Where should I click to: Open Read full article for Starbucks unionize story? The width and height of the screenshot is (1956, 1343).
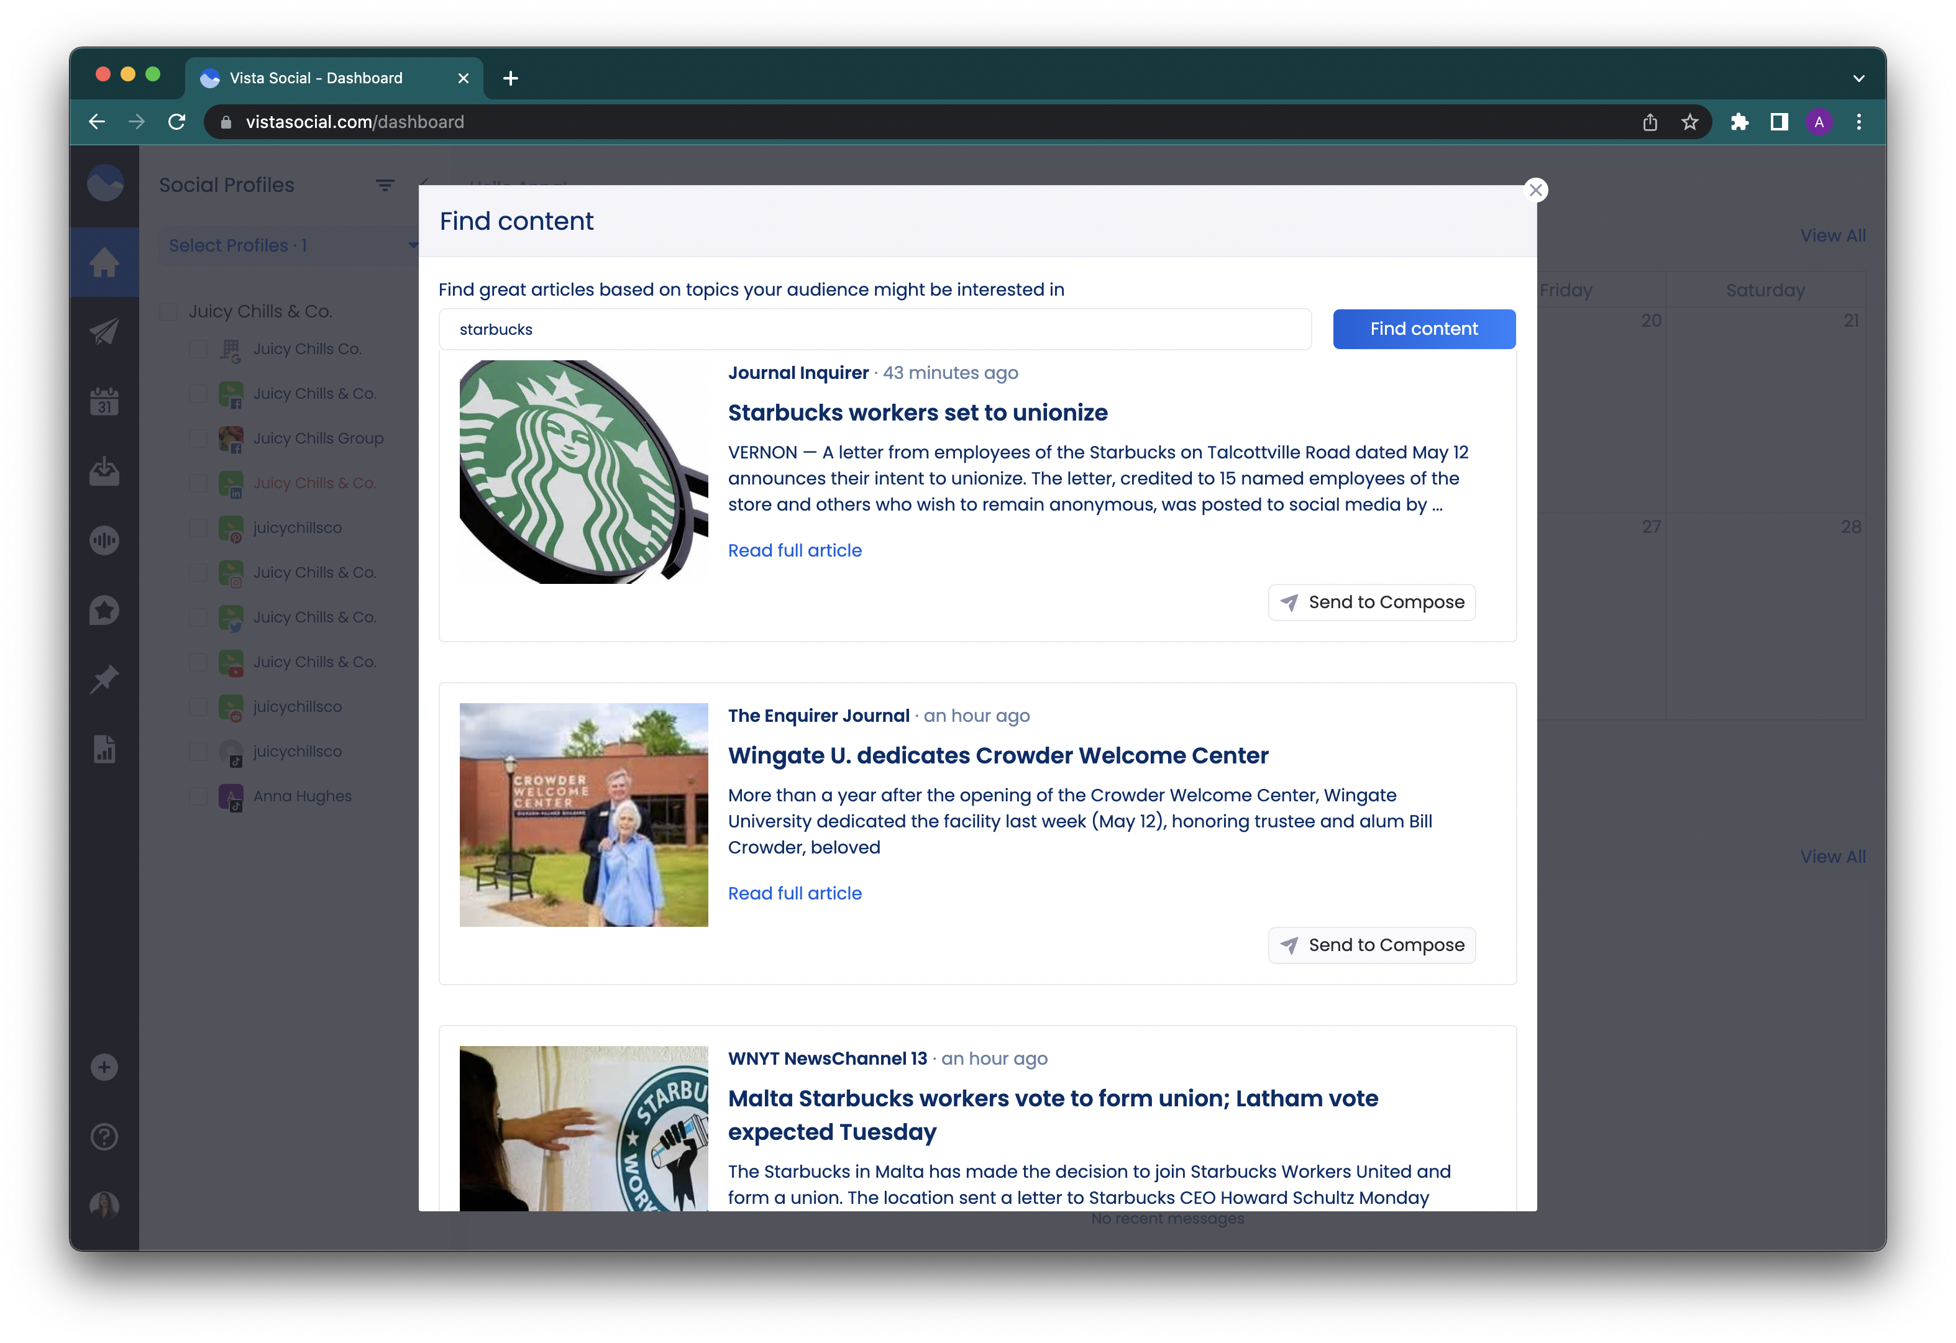tap(795, 550)
